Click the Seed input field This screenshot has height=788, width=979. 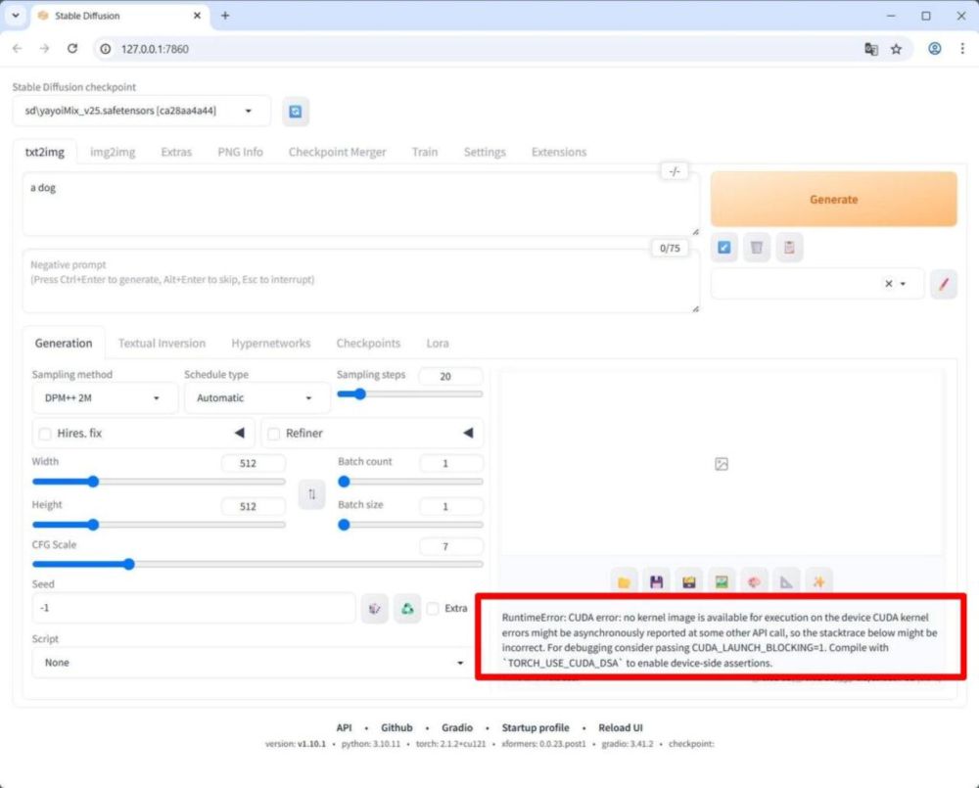point(194,608)
